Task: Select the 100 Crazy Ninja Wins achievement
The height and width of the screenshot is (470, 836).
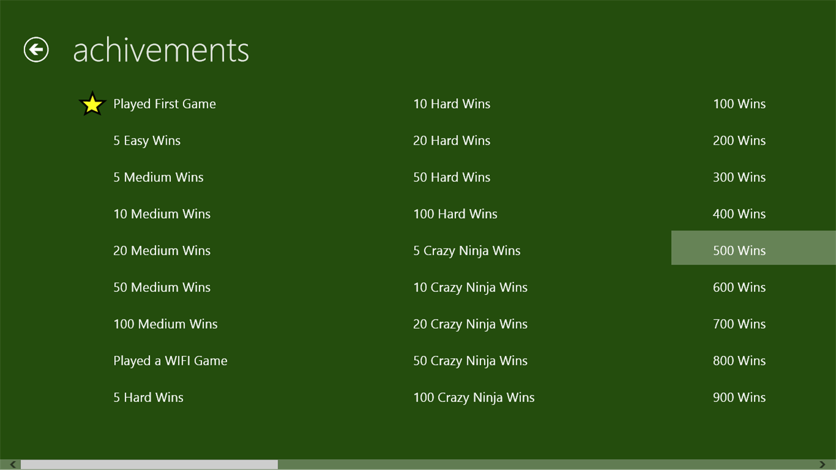Action: (473, 397)
